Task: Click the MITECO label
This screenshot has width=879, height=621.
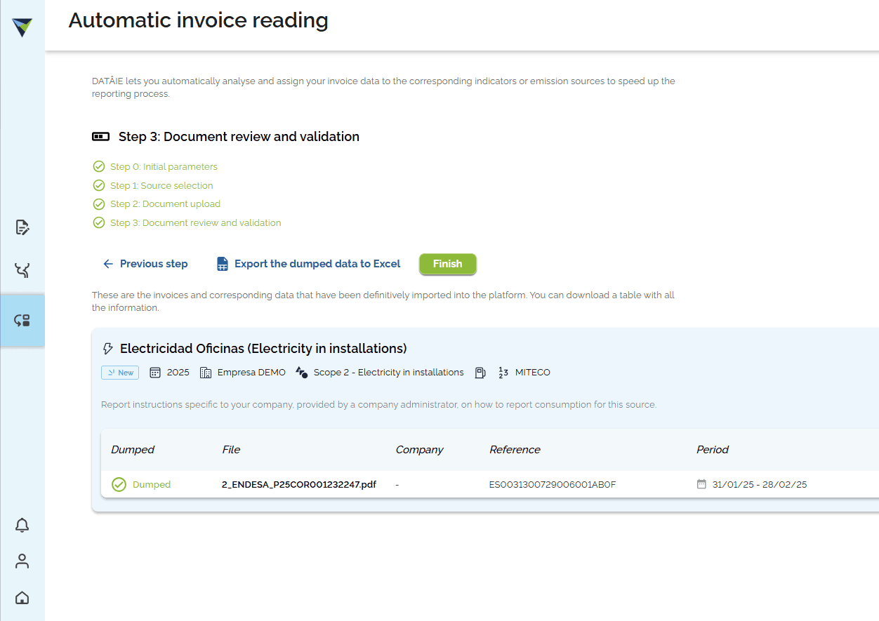Action: [x=533, y=373]
